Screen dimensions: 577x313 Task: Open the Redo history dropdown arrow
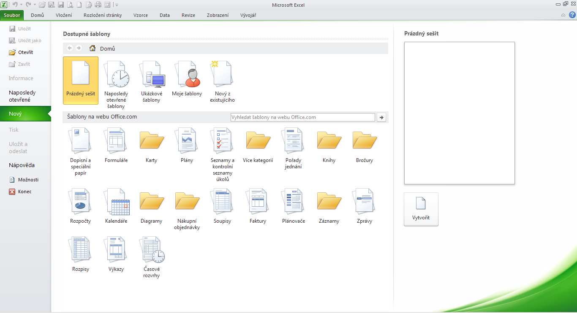[x=35, y=5]
